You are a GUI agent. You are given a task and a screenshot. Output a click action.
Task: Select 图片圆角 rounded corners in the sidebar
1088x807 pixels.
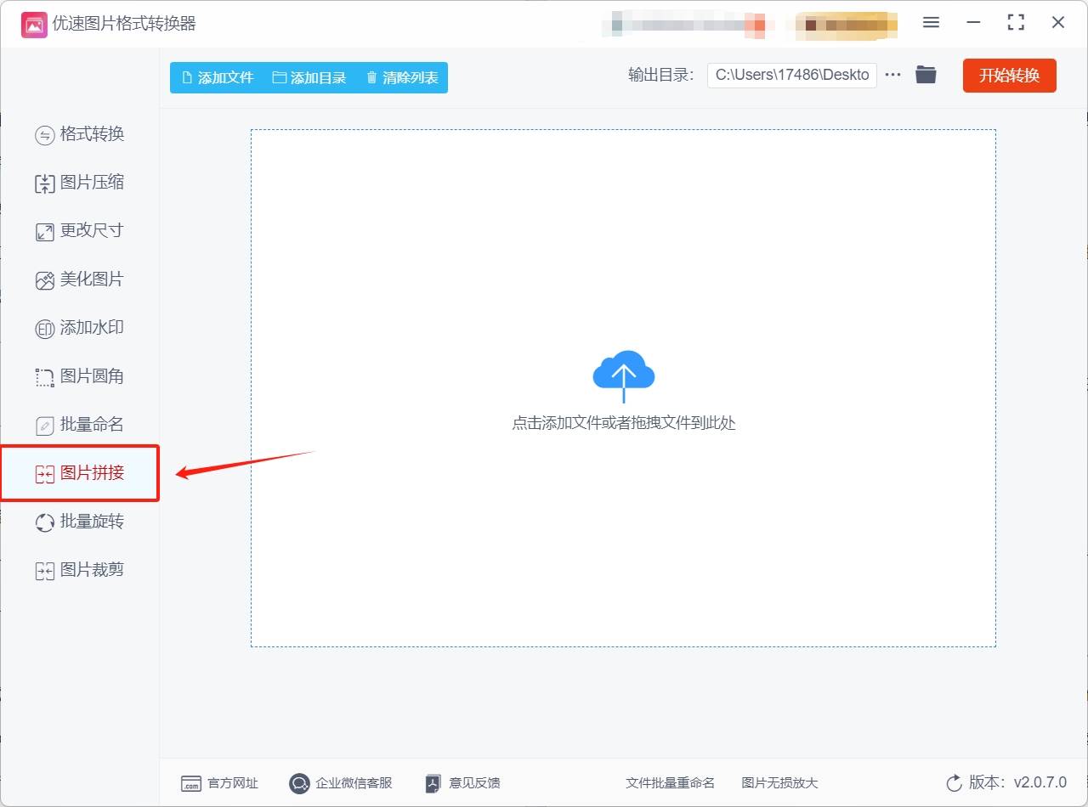click(80, 376)
